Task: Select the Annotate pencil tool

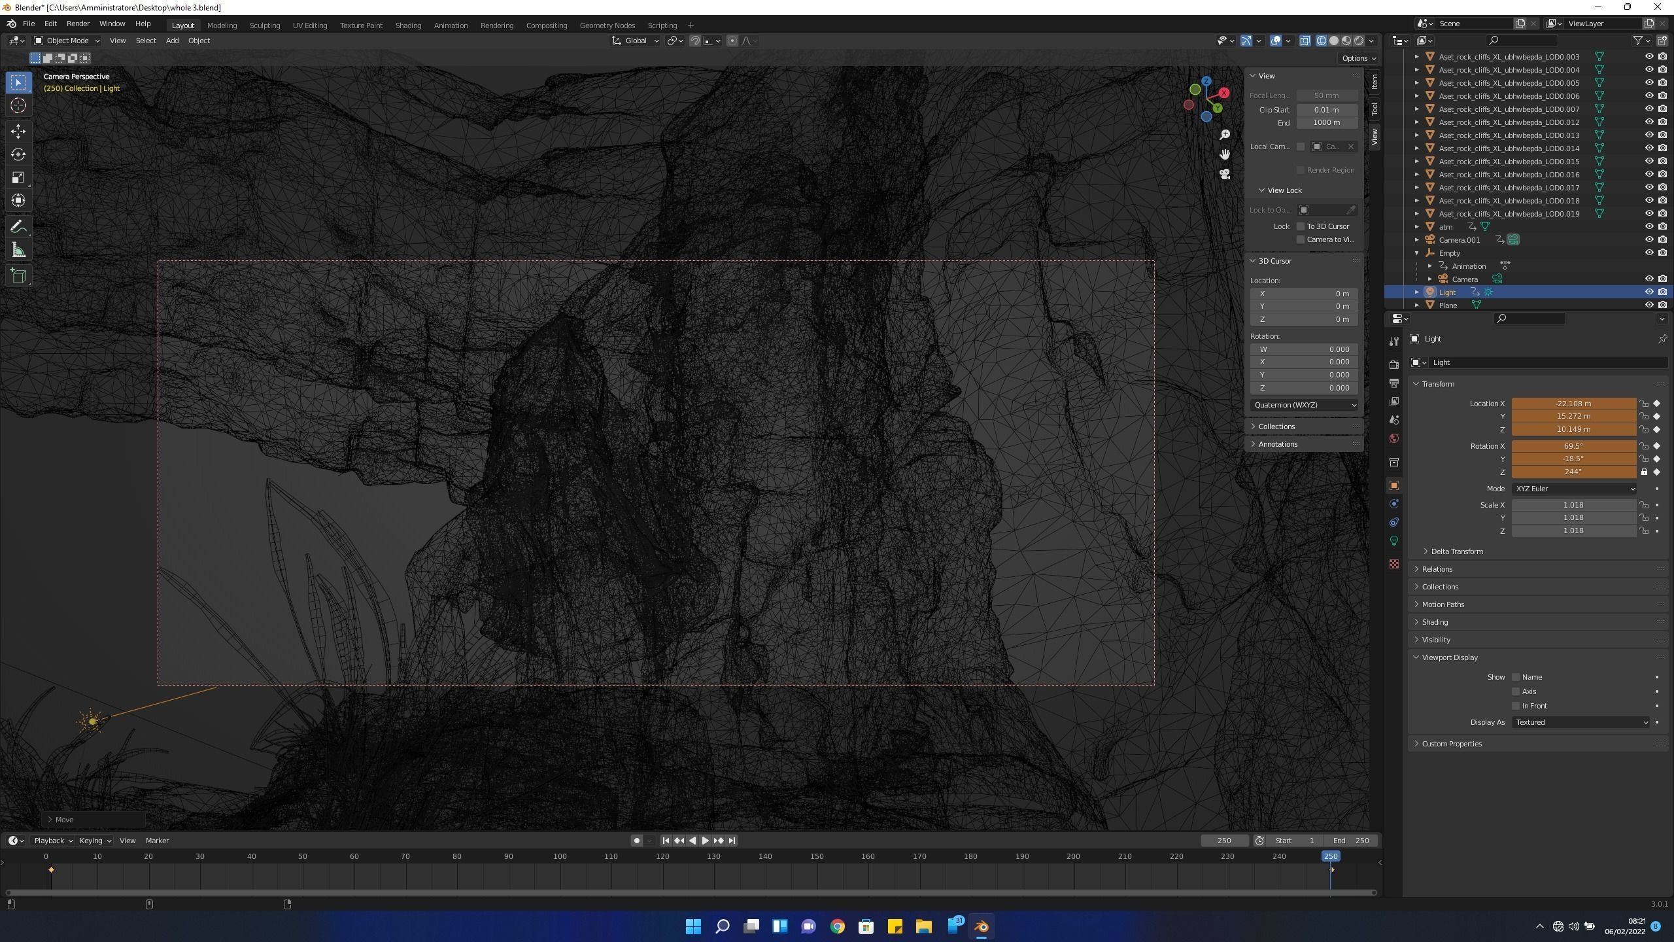Action: [18, 227]
